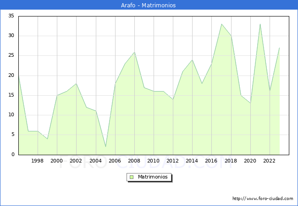
Task: Click the 2005 lowest data point
Action: 105,146
